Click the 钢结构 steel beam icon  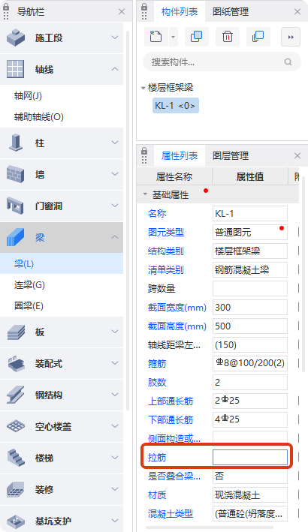[16, 395]
